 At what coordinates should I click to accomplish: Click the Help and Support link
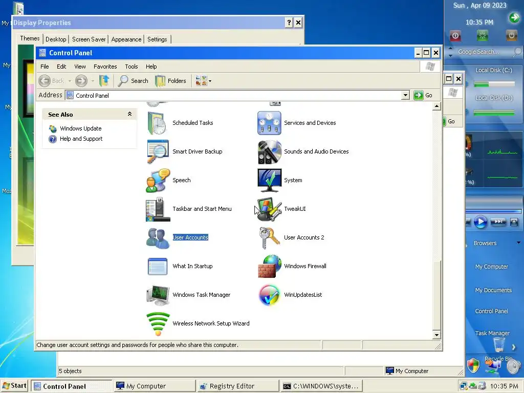point(81,139)
